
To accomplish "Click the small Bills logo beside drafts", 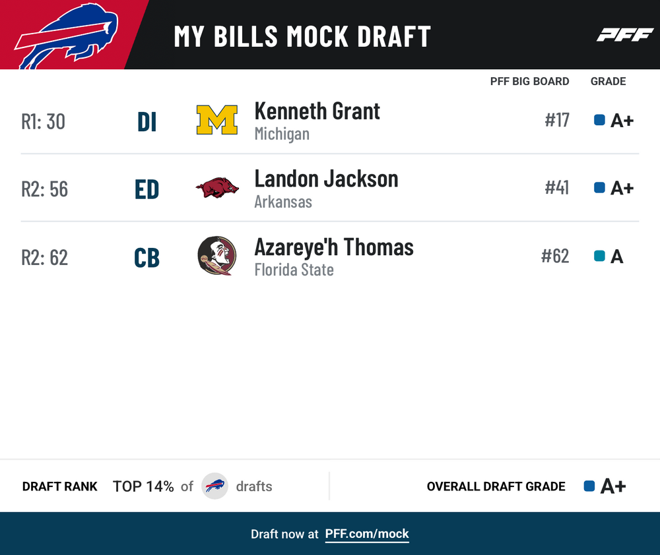I will pos(214,486).
